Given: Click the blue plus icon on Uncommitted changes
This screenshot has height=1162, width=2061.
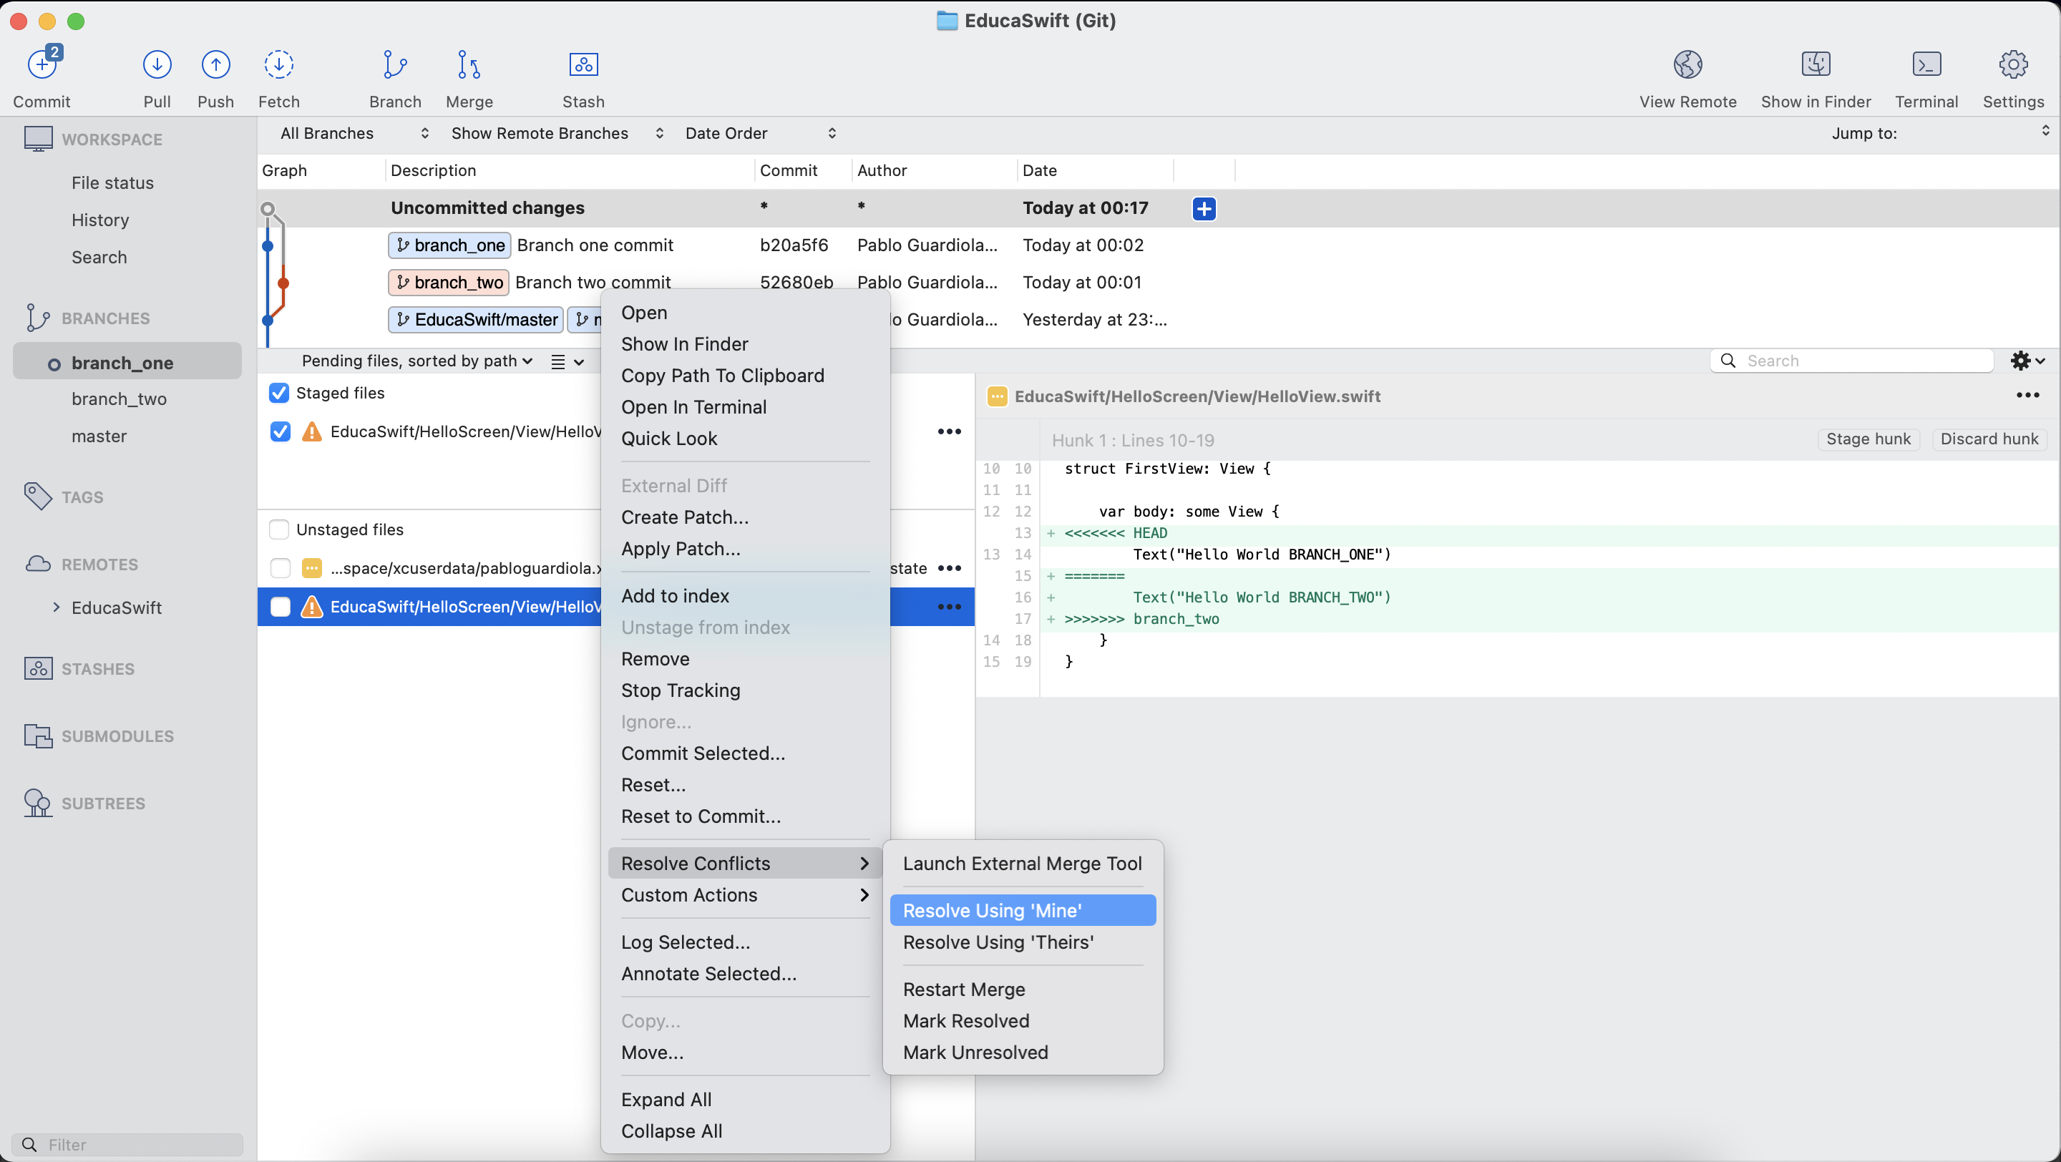Looking at the screenshot, I should click(x=1203, y=209).
